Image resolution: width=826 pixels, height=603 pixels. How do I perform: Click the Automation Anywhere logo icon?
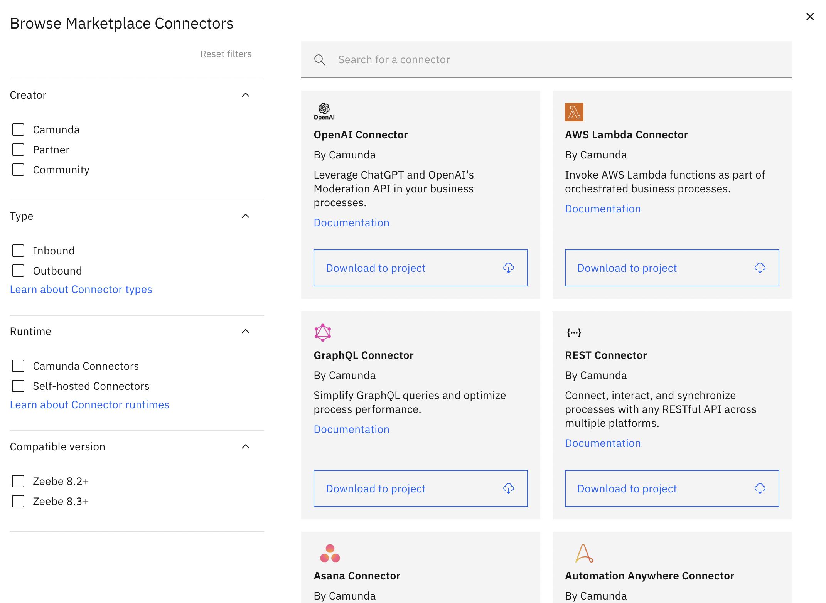[x=584, y=553]
